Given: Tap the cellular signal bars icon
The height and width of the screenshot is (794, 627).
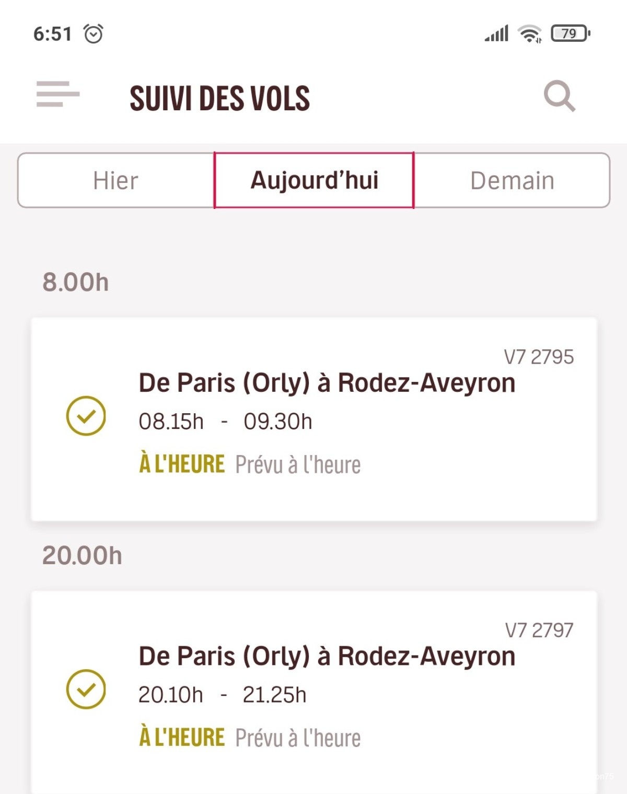Looking at the screenshot, I should (496, 33).
